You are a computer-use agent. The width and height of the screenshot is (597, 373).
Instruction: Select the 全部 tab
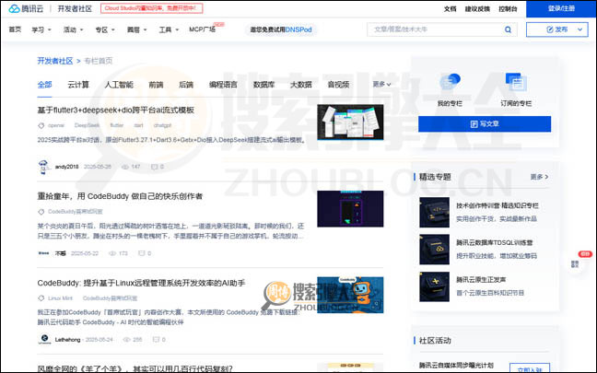click(x=44, y=85)
